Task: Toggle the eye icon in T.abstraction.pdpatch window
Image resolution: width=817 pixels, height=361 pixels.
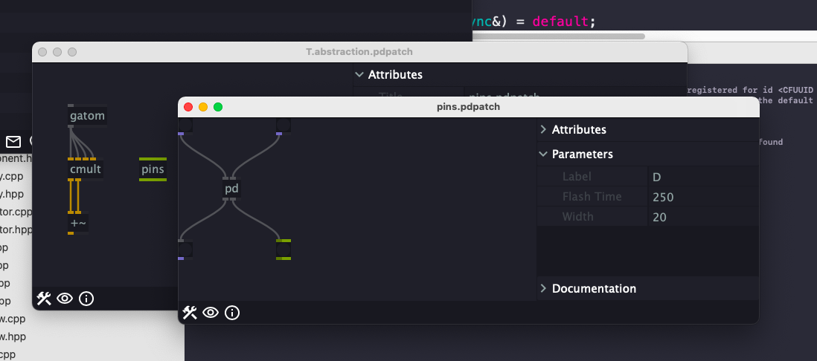Action: (x=65, y=299)
